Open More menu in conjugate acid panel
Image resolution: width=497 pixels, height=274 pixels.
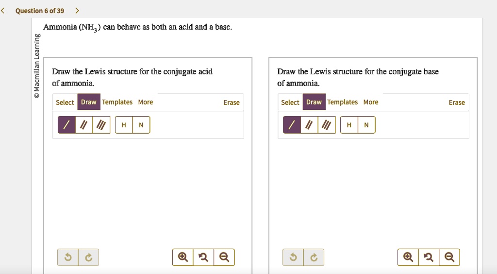coord(146,102)
